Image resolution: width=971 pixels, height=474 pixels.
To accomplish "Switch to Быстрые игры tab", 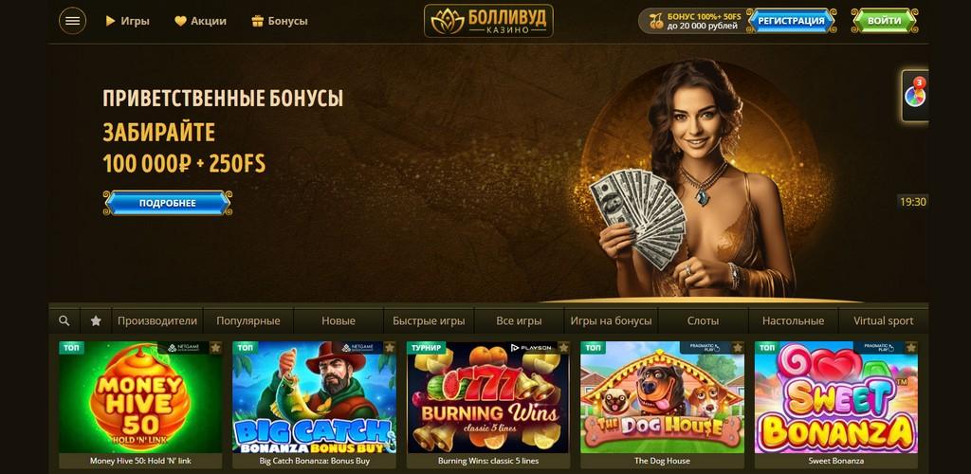I will coord(429,320).
